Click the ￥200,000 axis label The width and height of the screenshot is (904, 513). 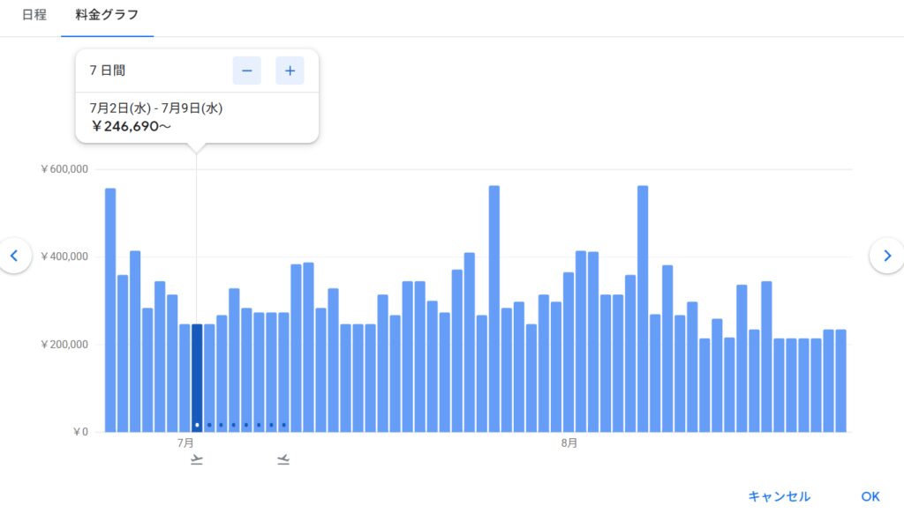64,345
